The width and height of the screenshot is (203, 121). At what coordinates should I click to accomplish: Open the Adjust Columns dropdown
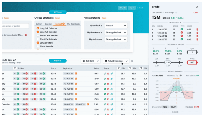(x=116, y=61)
